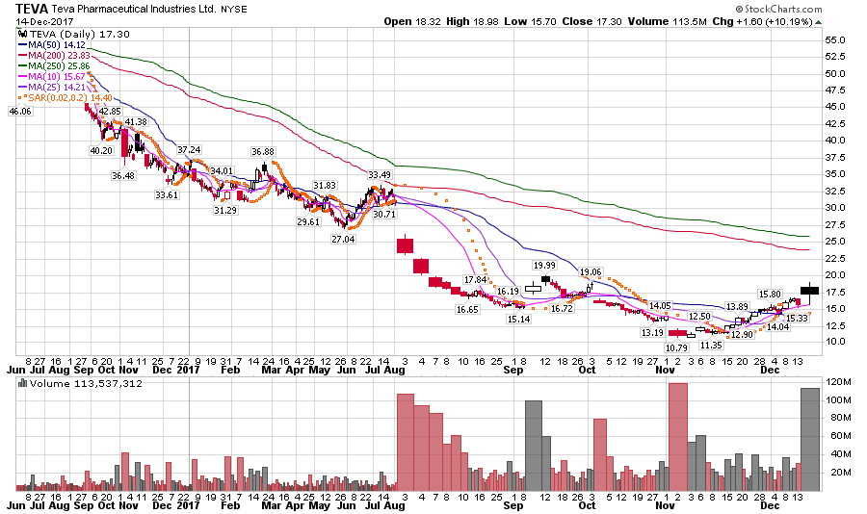Click the green up-arrow next to Chg

[x=818, y=21]
